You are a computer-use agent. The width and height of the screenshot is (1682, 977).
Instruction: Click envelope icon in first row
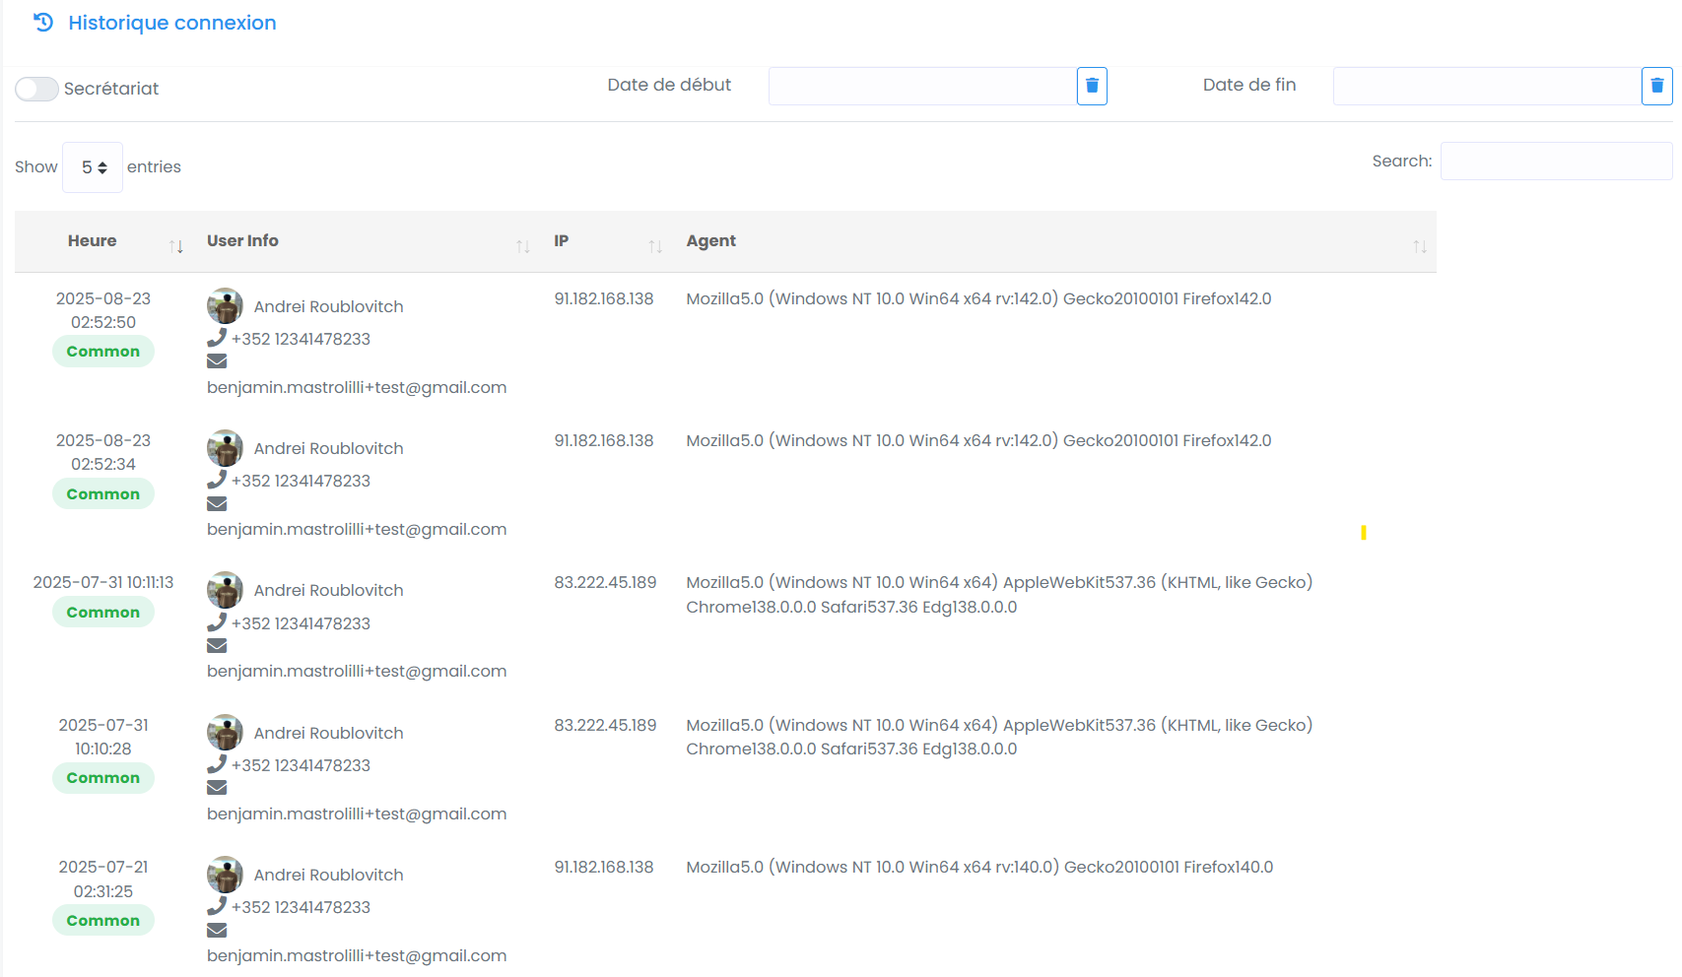coord(217,361)
